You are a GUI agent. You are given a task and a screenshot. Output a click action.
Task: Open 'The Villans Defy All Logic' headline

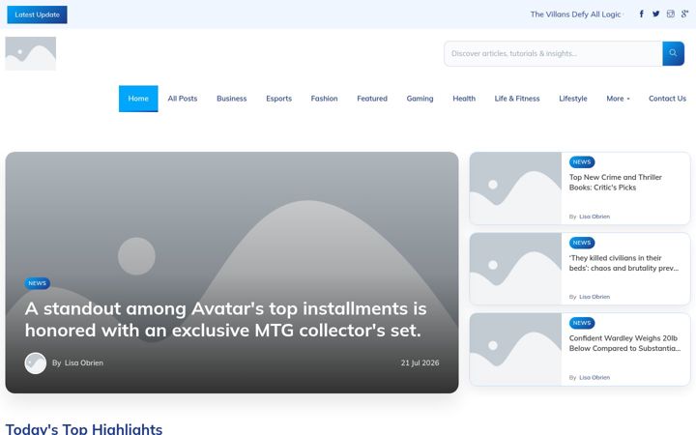(575, 14)
